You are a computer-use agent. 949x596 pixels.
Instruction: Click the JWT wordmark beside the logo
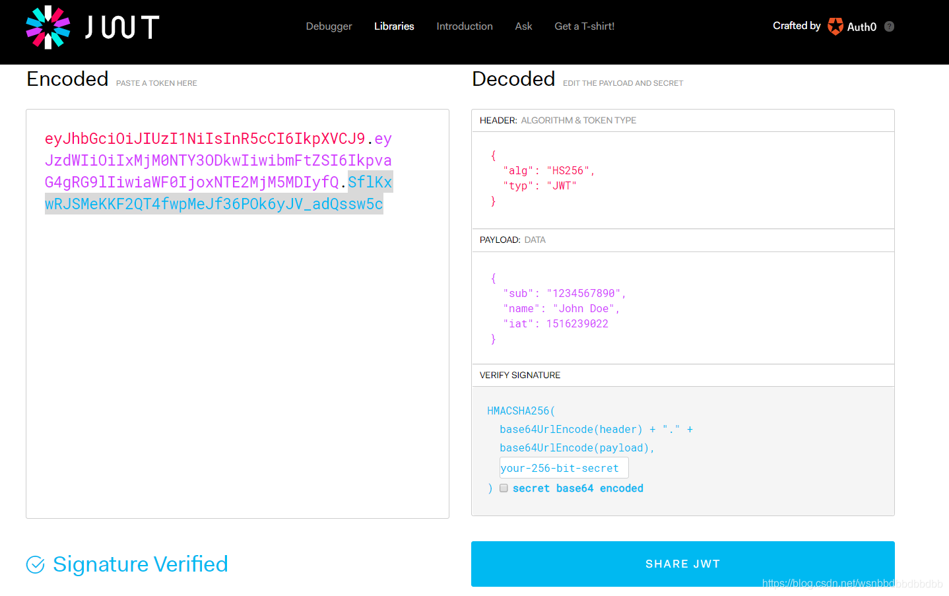tap(122, 27)
